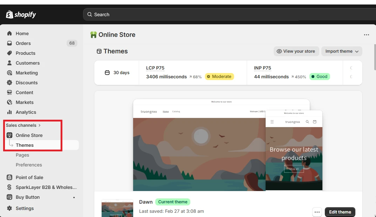Viewport: 376px width, 217px height.
Task: Select Themes under Online Store
Action: pyautogui.click(x=25, y=145)
